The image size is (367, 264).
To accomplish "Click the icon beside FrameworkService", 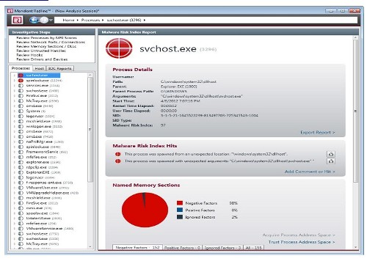I will [21, 152].
